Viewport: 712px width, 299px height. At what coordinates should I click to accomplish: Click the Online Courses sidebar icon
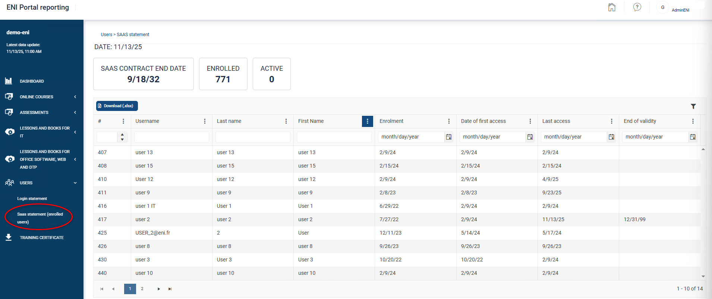tap(9, 96)
